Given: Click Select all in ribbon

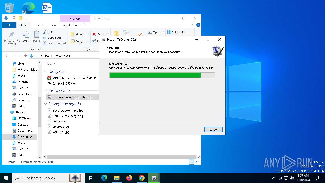Looking at the screenshot, I should point(175,32).
